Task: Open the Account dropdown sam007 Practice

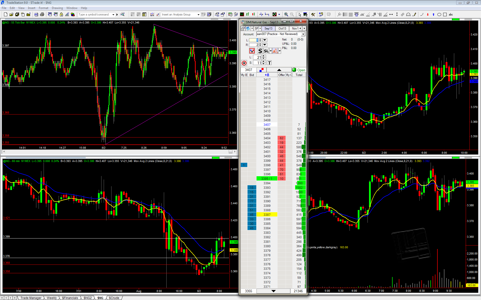Action: click(x=303, y=34)
